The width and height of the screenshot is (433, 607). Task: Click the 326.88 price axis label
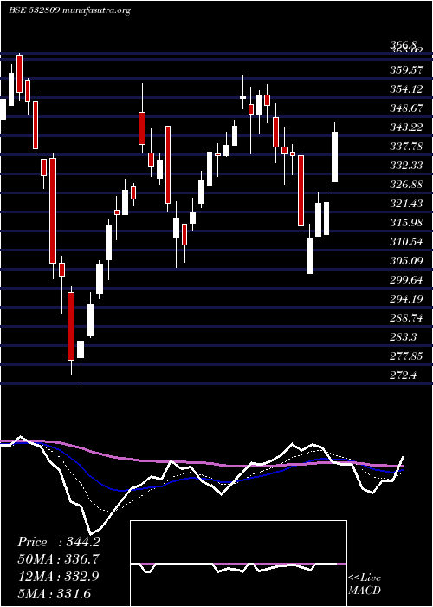(x=406, y=184)
